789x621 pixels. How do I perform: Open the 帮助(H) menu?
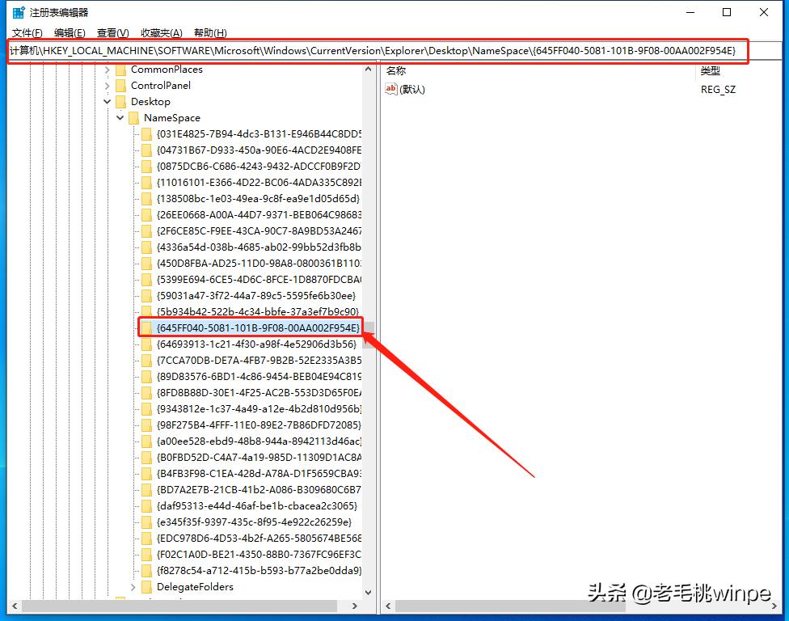coord(210,33)
